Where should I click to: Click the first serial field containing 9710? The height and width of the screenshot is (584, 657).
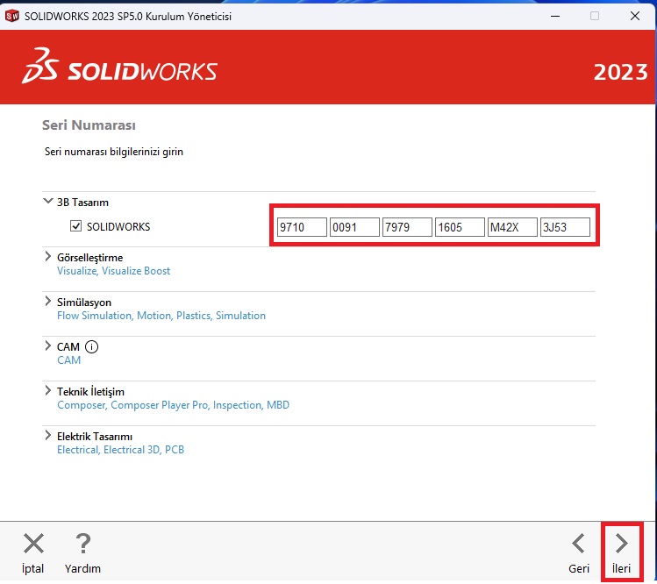pyautogui.click(x=301, y=228)
